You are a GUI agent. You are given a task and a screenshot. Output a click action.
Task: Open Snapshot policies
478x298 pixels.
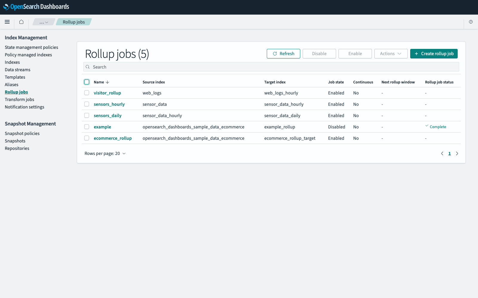tap(22, 134)
